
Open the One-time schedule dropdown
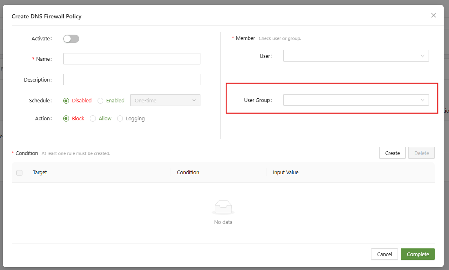pos(165,100)
